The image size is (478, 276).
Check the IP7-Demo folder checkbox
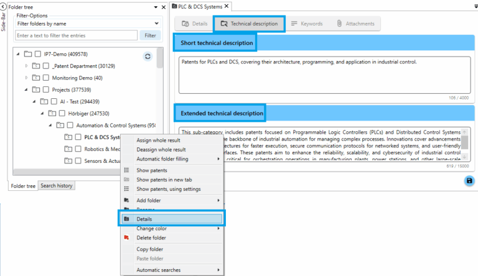(38, 54)
